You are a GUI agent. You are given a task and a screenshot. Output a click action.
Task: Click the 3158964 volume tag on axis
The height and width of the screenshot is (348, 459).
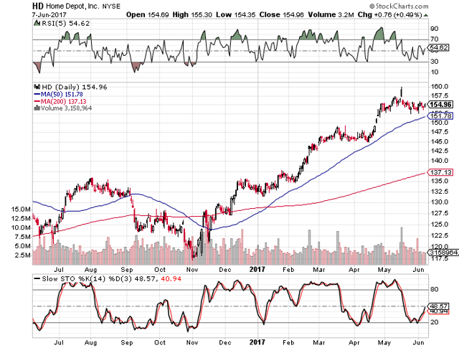coord(443,253)
